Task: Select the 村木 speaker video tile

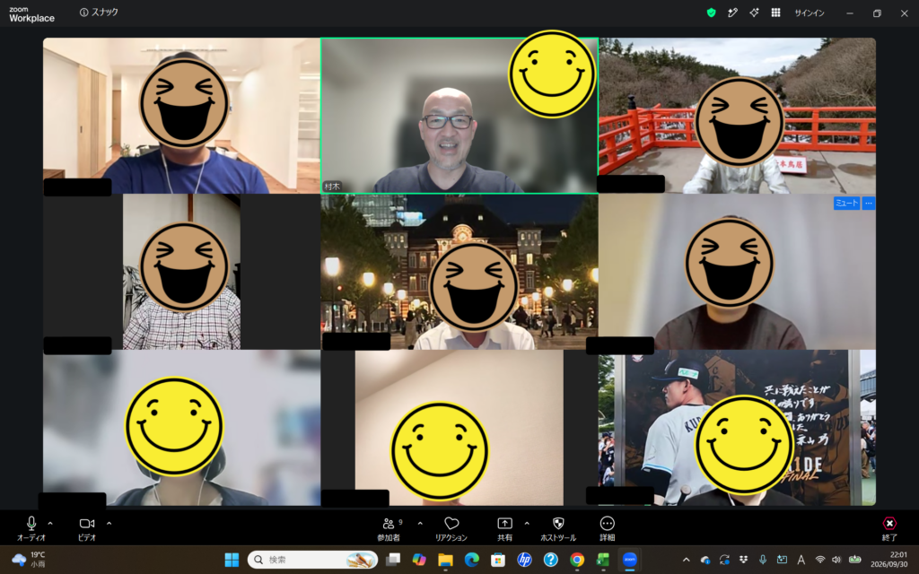Action: [459, 116]
